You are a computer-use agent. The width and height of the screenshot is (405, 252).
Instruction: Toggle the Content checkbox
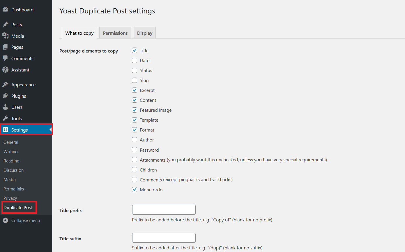pyautogui.click(x=135, y=100)
